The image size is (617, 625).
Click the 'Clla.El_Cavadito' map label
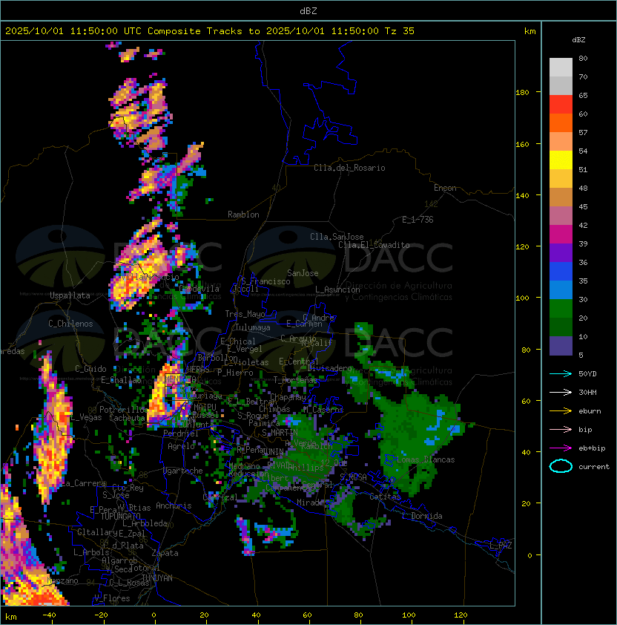(374, 245)
